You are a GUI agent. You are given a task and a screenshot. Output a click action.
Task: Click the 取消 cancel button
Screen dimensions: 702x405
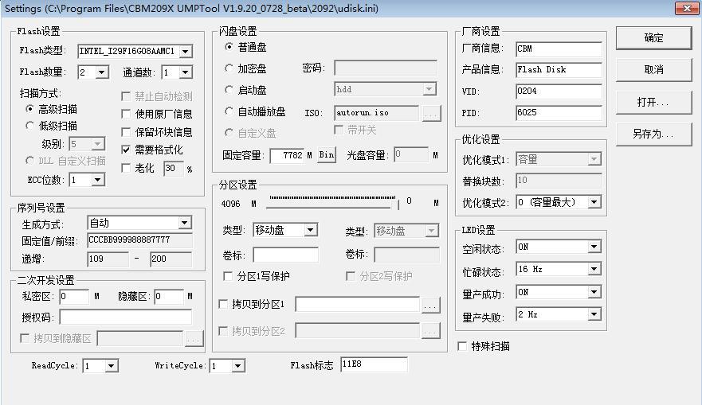click(x=653, y=70)
